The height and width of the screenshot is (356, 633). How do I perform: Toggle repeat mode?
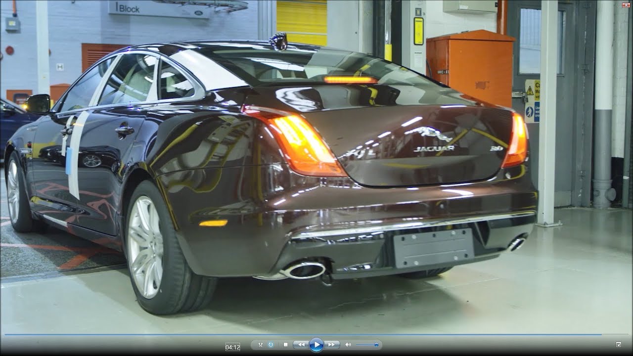tap(271, 345)
